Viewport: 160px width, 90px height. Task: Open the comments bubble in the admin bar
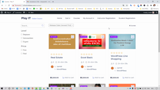tap(25, 12)
